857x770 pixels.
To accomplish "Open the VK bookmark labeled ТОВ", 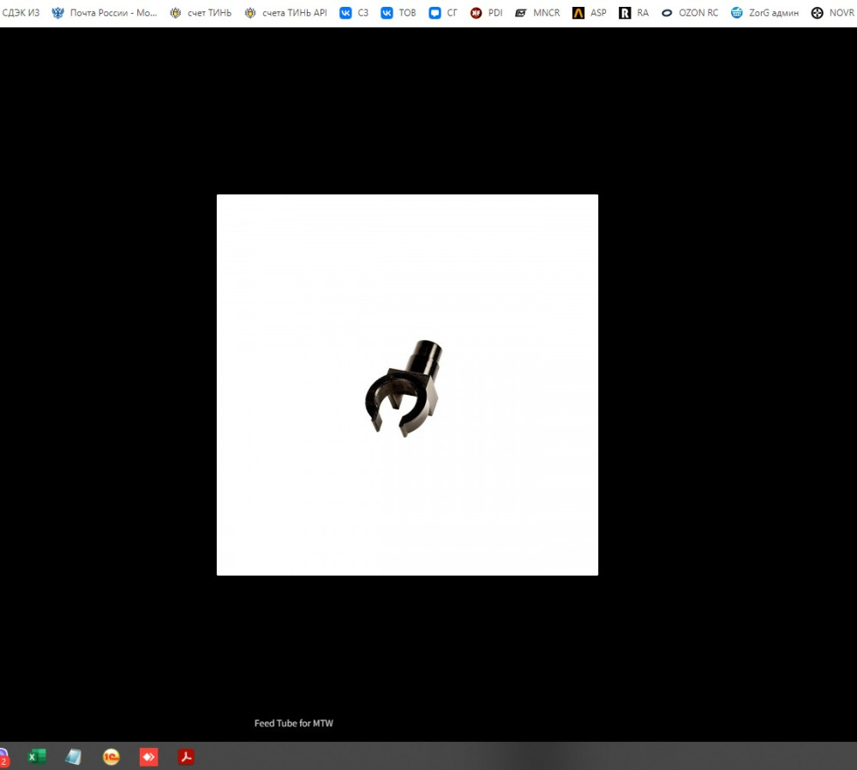I will pos(399,13).
